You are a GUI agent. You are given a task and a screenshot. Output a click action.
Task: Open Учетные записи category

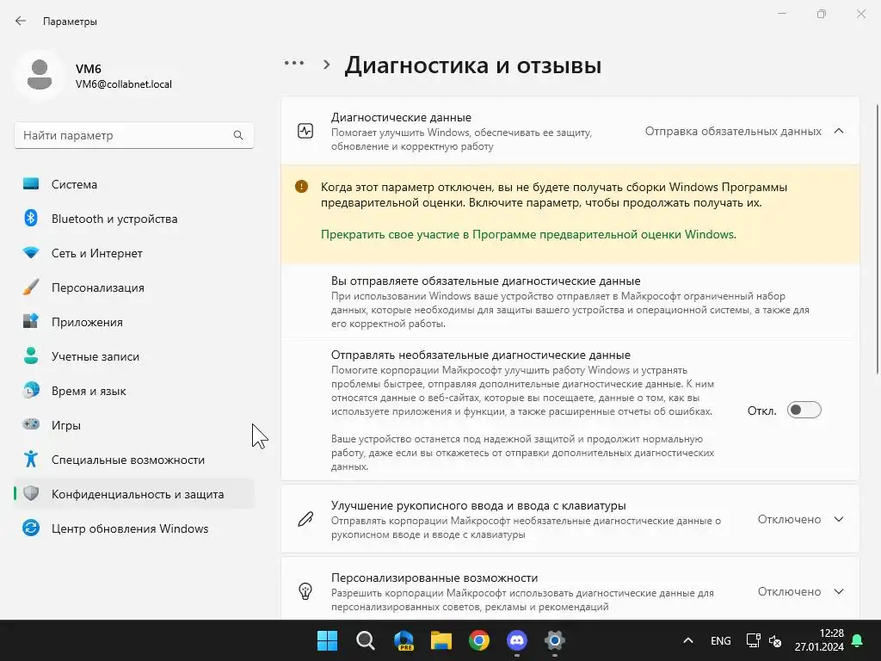click(x=133, y=355)
